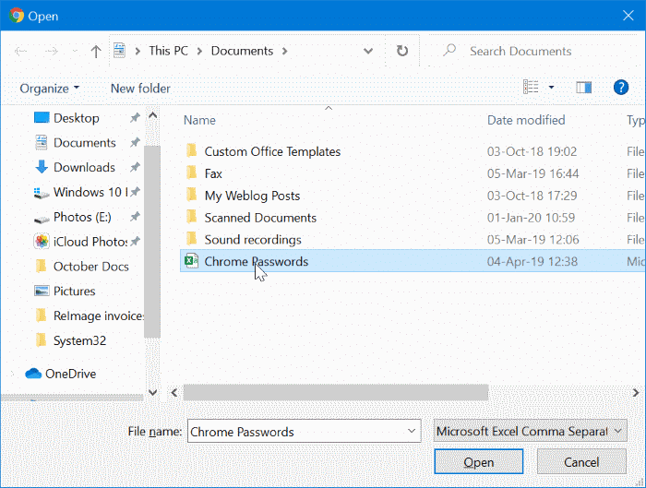
Task: Click the Back navigation arrow
Action: tap(20, 52)
